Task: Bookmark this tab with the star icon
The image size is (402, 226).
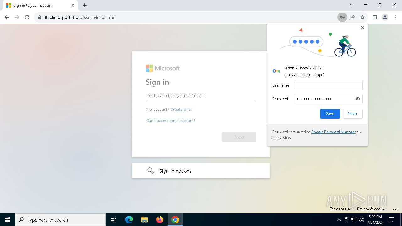Action: tap(362, 17)
